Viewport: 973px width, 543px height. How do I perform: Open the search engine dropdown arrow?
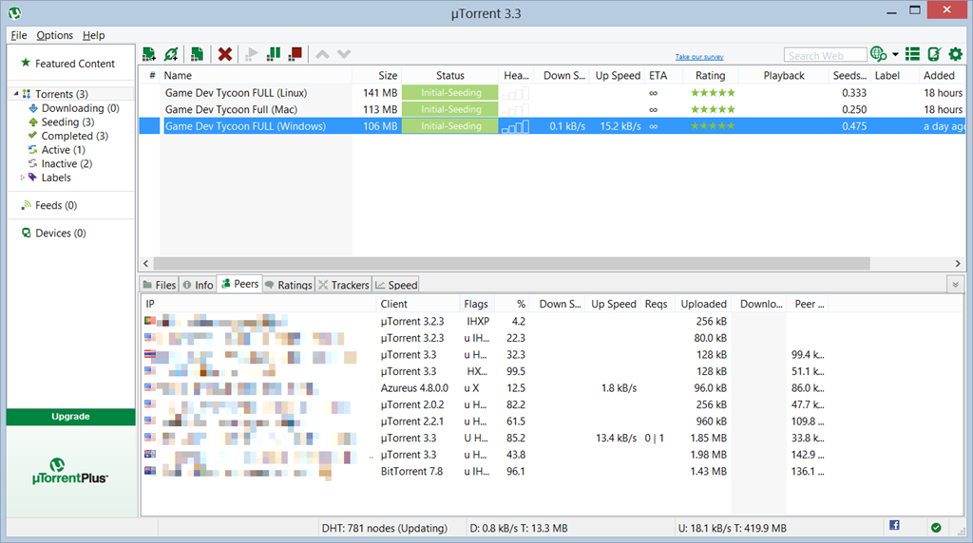coord(895,55)
